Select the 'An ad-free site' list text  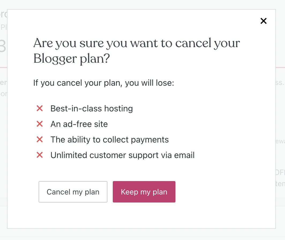coord(79,124)
